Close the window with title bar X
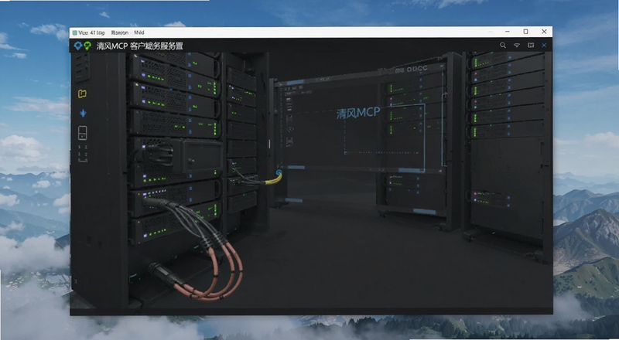This screenshot has width=619, height=340. 544,32
